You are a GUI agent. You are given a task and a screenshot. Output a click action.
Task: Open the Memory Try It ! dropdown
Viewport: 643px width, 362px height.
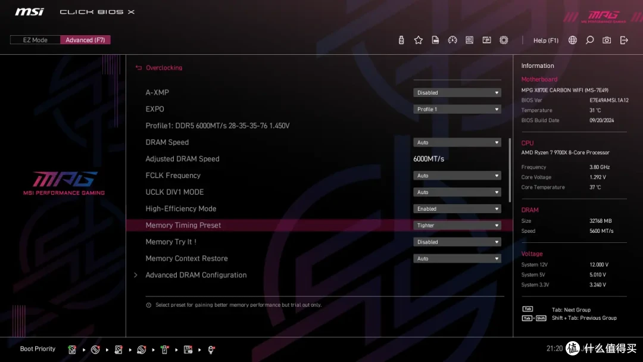pyautogui.click(x=457, y=242)
